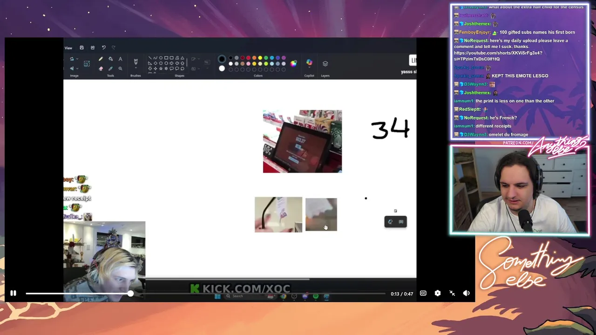596x335 pixels.
Task: Click the pasted tablet screen image
Action: 302,141
